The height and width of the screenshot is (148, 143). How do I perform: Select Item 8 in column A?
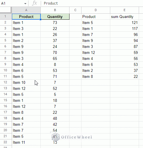26,112
